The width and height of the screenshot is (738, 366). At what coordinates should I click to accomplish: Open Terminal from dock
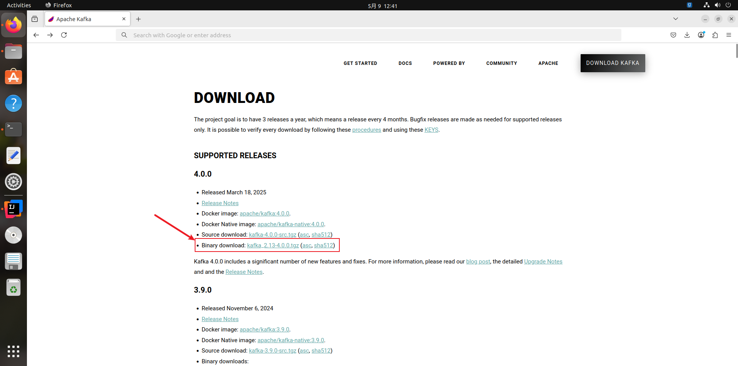click(x=13, y=129)
